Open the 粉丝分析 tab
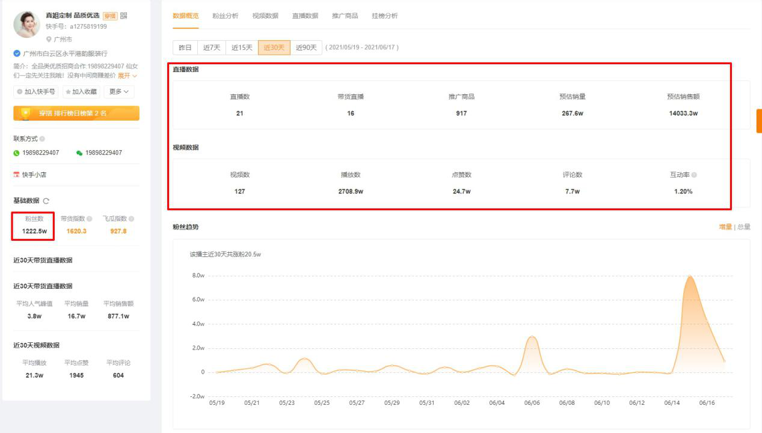Screen dimensions: 762x433 coord(225,16)
